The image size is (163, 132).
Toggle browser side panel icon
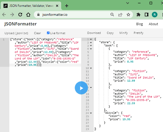pos(146,15)
